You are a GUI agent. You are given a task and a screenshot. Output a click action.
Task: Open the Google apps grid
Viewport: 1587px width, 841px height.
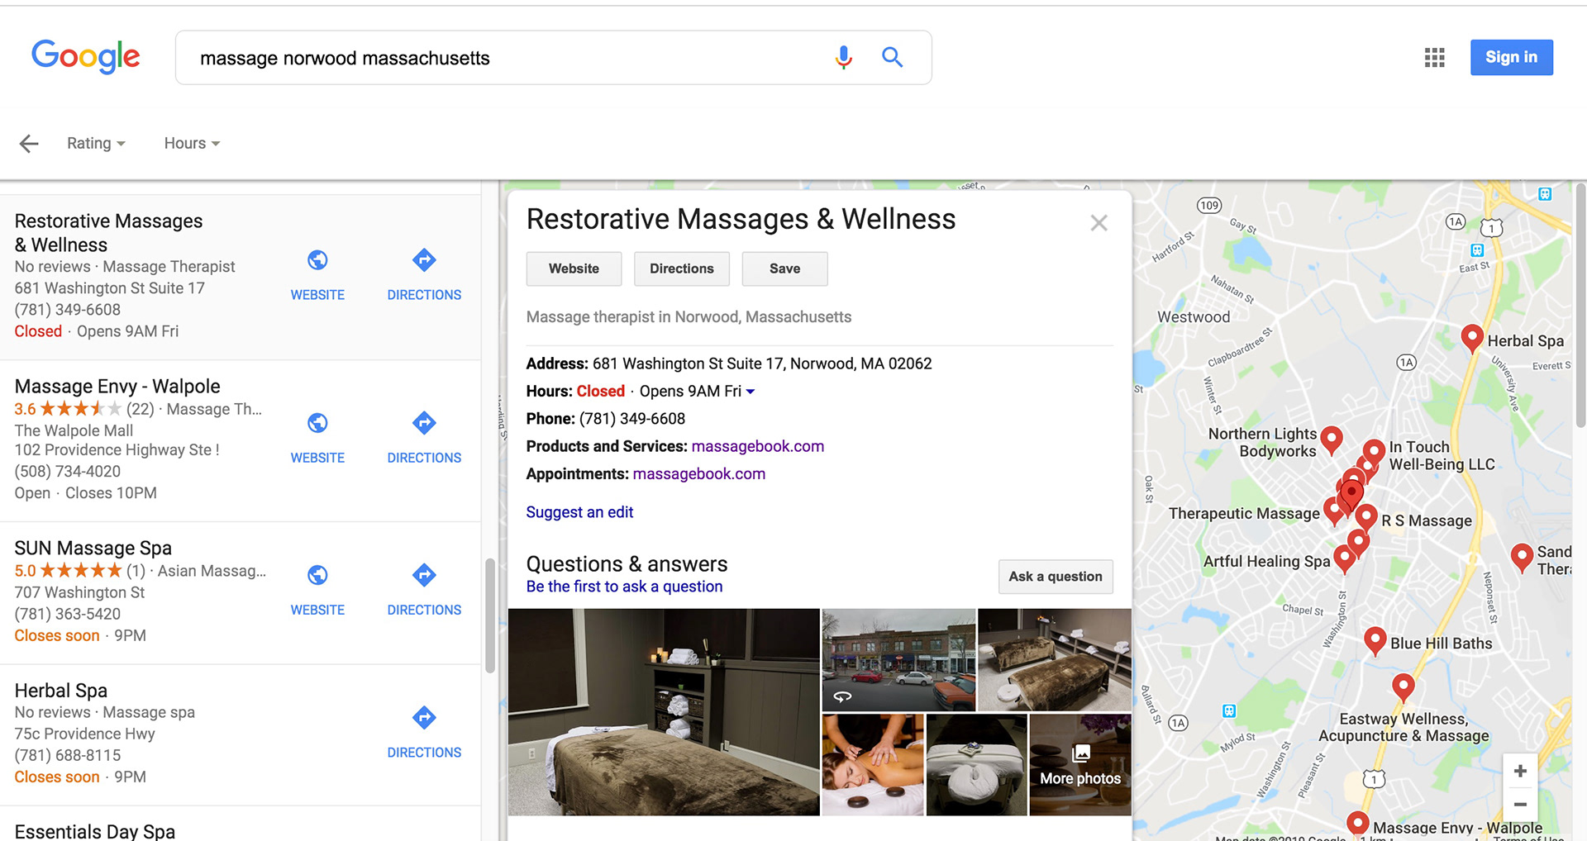coord(1435,57)
